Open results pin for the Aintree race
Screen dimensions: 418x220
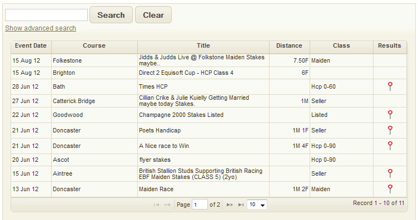tap(390, 173)
